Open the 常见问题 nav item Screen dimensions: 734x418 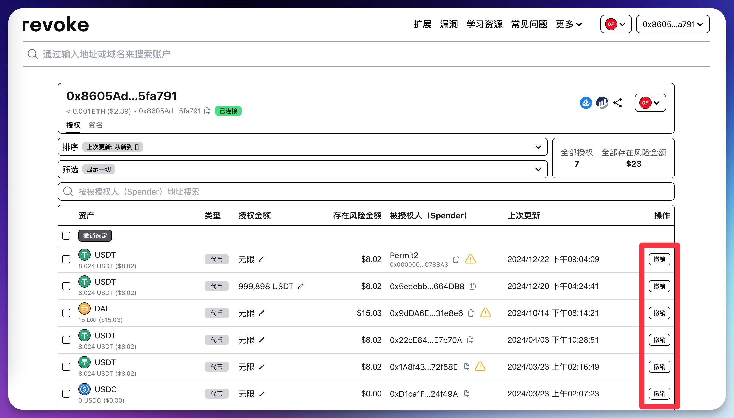(x=529, y=24)
